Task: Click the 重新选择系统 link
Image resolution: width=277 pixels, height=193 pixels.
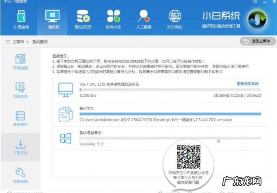Action: 248,84
